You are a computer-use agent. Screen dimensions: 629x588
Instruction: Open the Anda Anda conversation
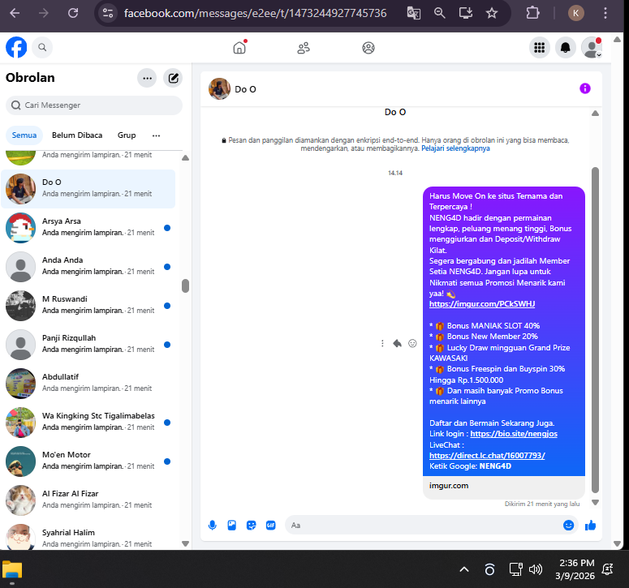pyautogui.click(x=88, y=267)
